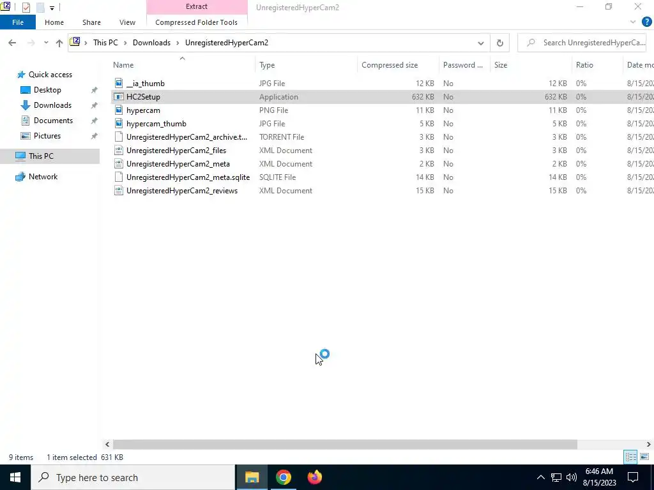This screenshot has height=490, width=654.
Task: Click the taskbar search box
Action: pos(133,477)
